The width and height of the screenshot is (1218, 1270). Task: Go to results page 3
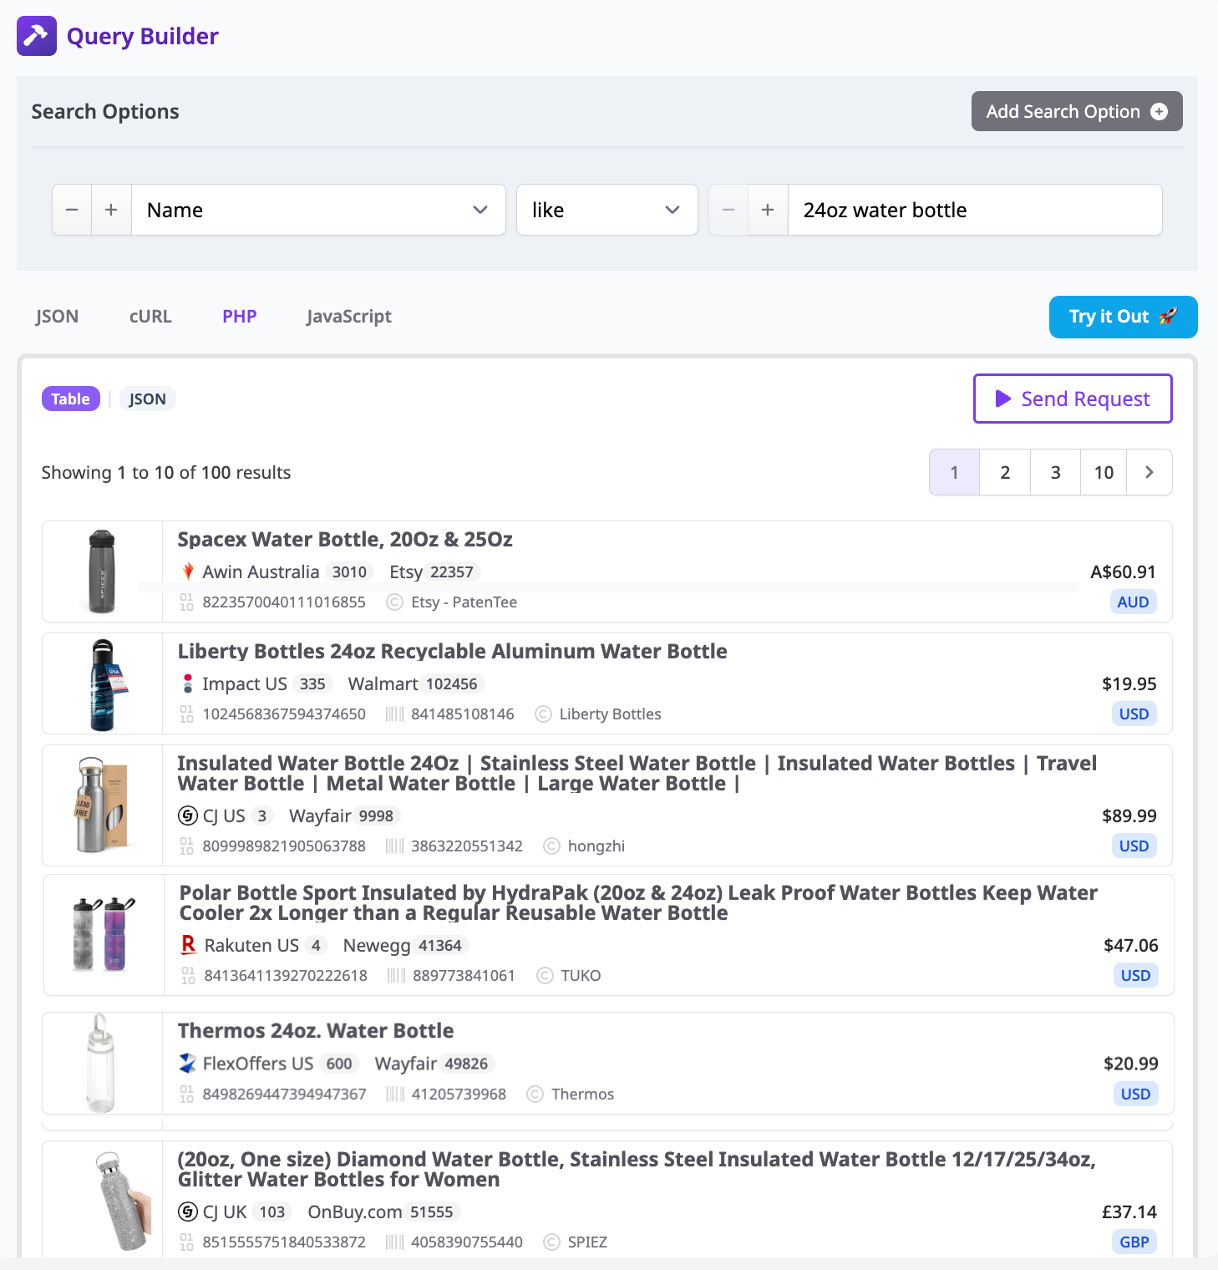pos(1055,472)
